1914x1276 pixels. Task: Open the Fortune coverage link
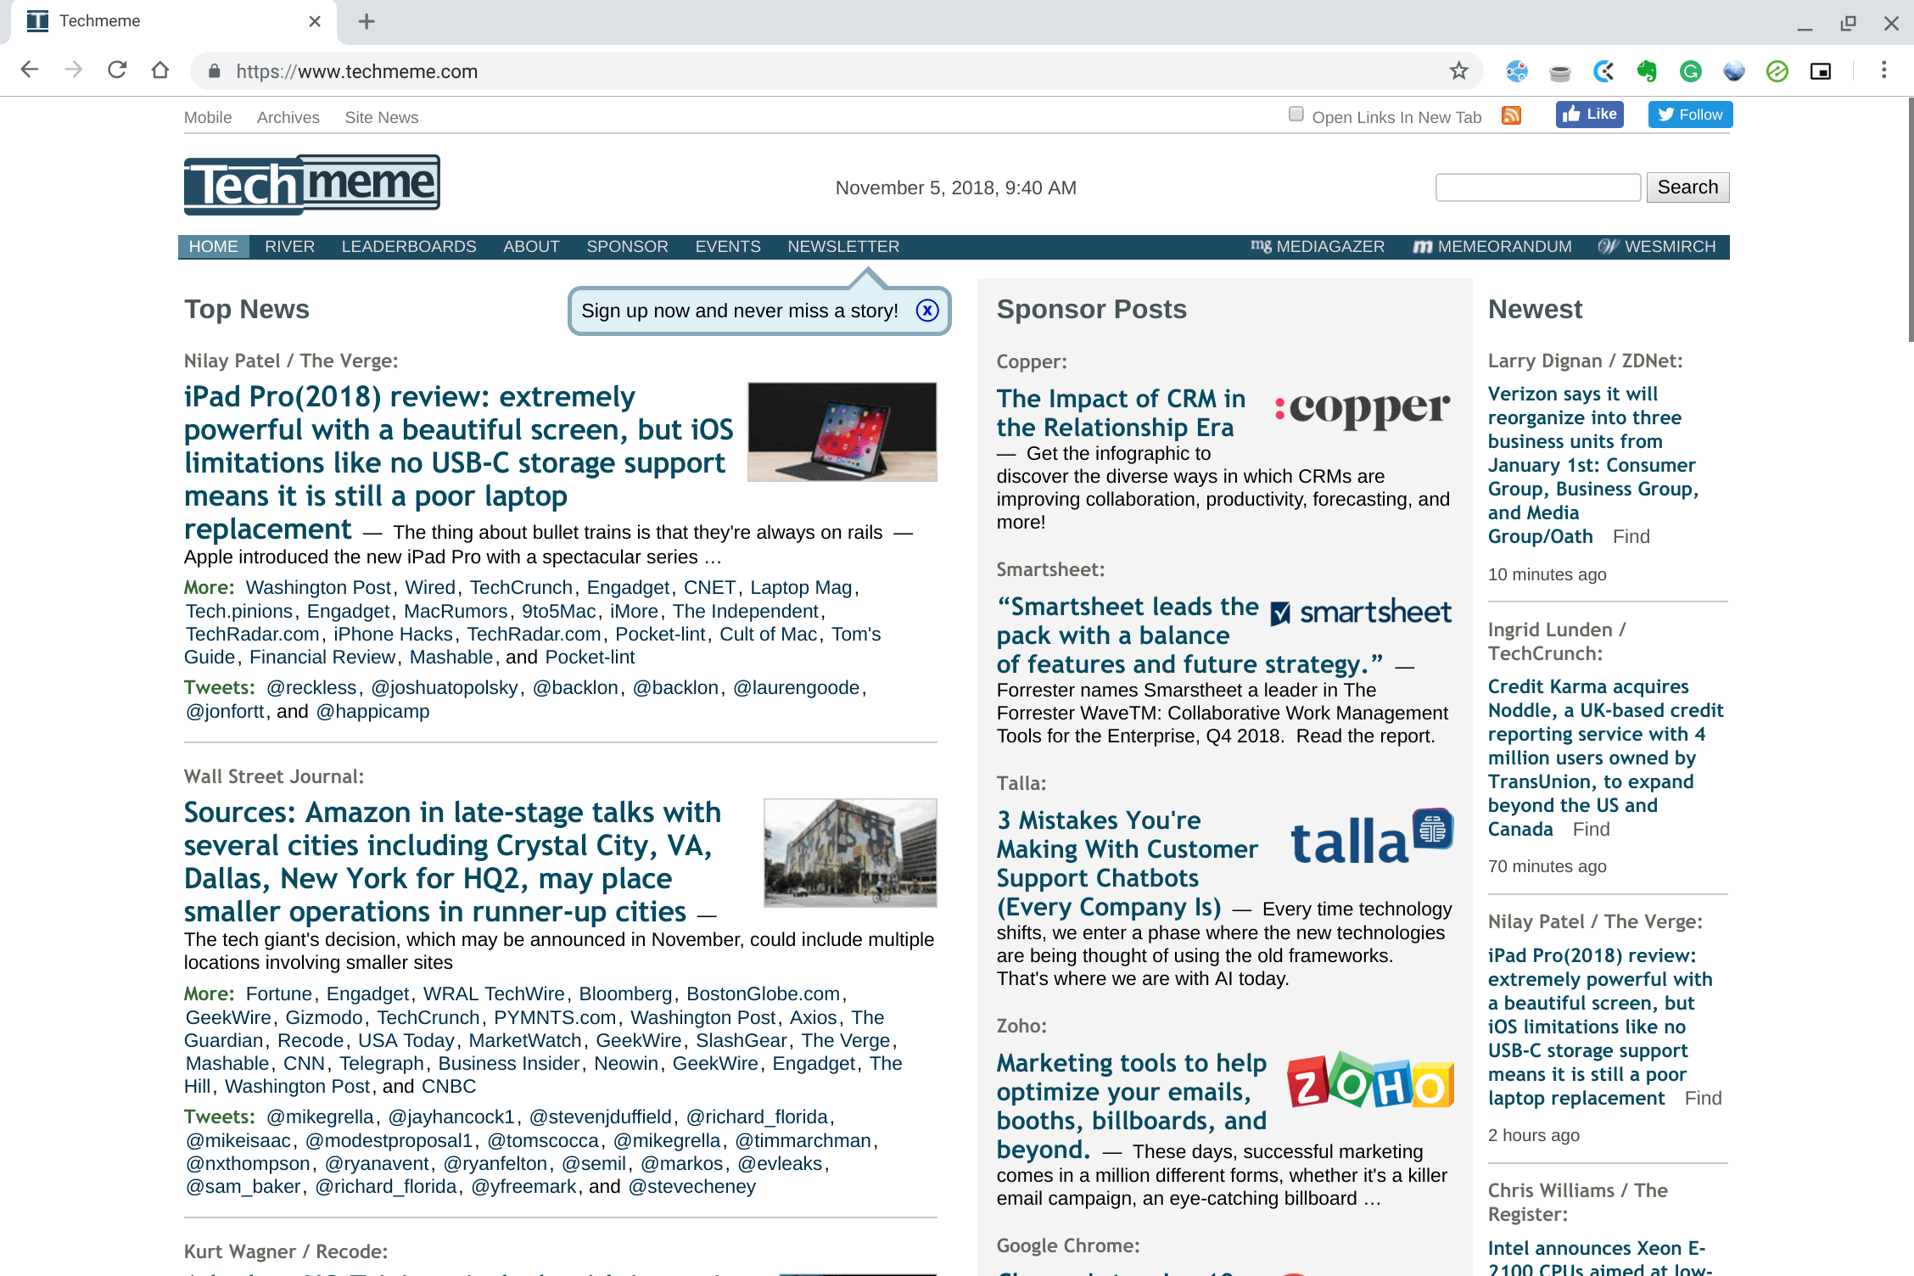point(279,994)
